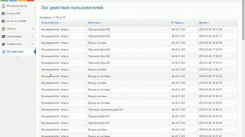Click Просмотр Дом ID1 at 16:36:16 row
Screen dimensions: 245x137
pyautogui.click(x=99, y=116)
